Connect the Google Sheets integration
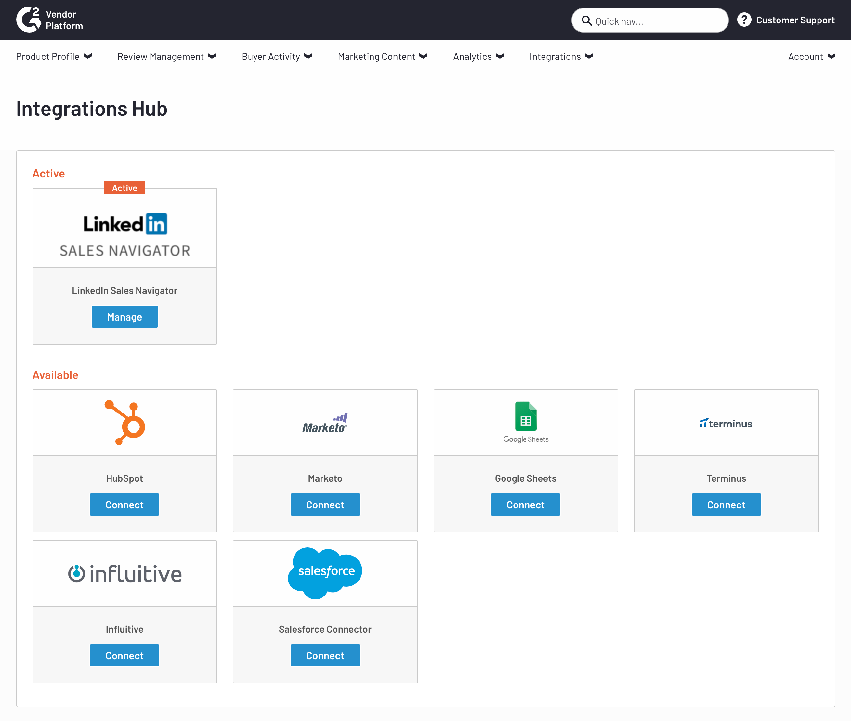 526,505
